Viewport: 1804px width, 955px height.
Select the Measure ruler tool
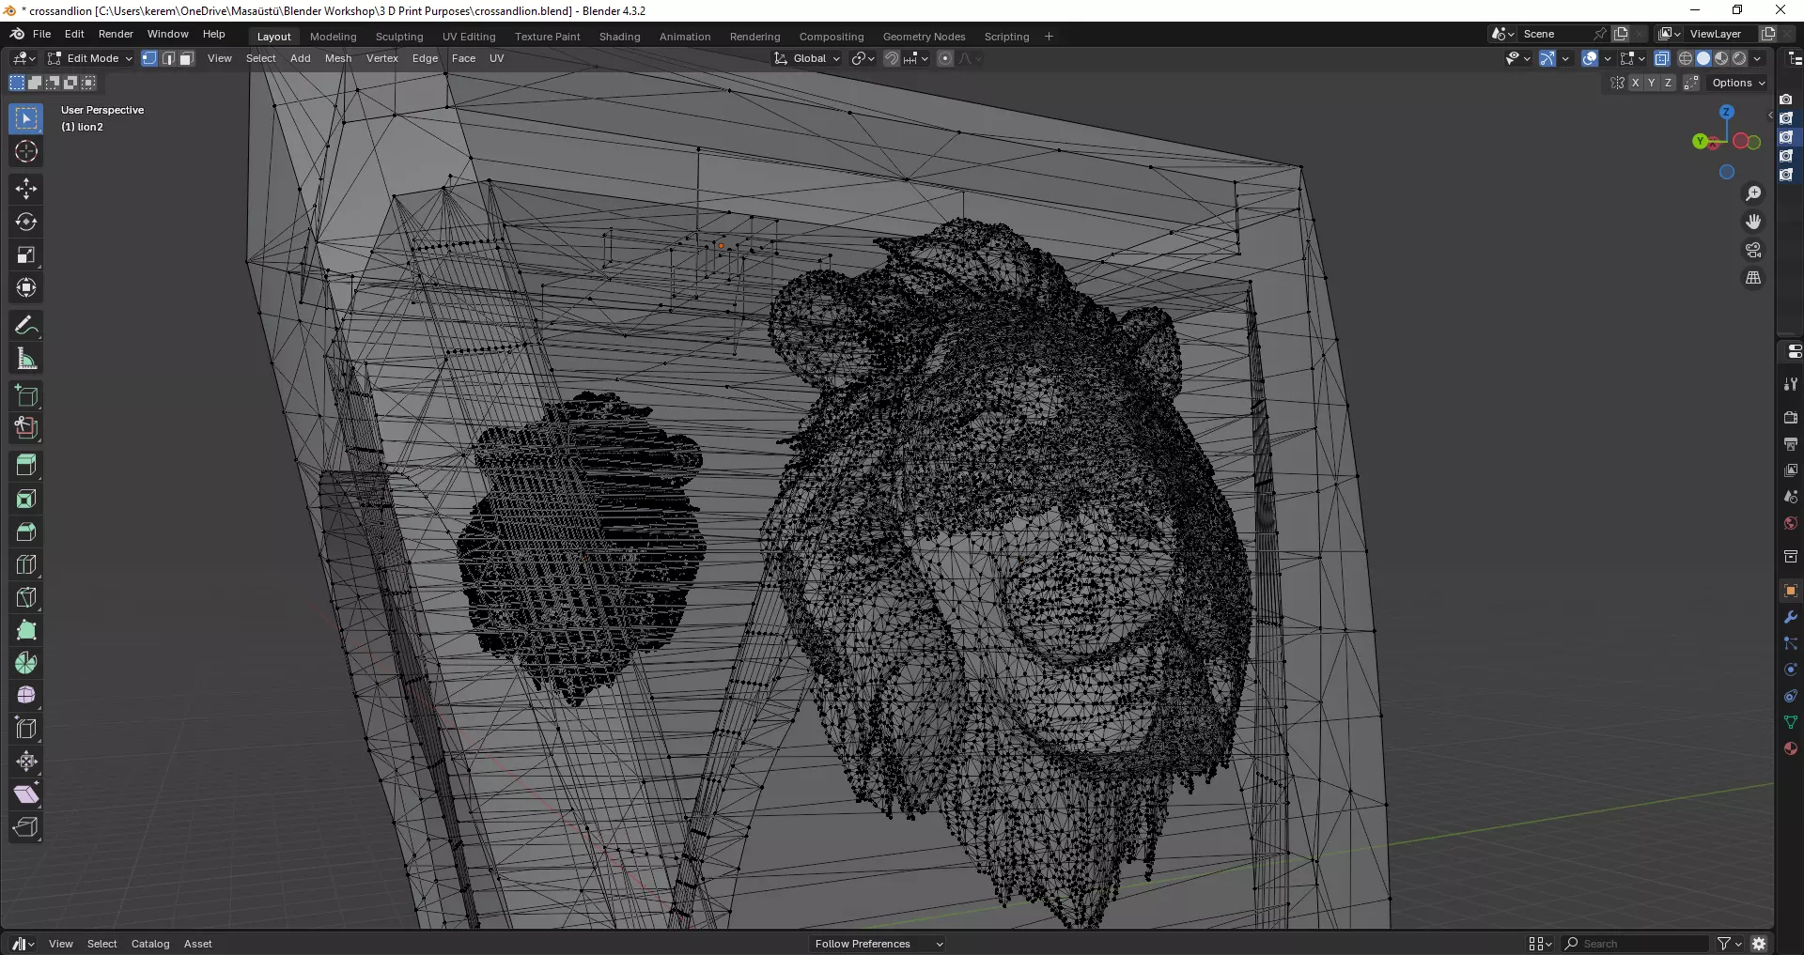pyautogui.click(x=26, y=359)
